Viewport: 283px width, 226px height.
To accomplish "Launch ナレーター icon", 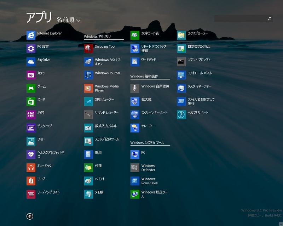I will [135, 128].
